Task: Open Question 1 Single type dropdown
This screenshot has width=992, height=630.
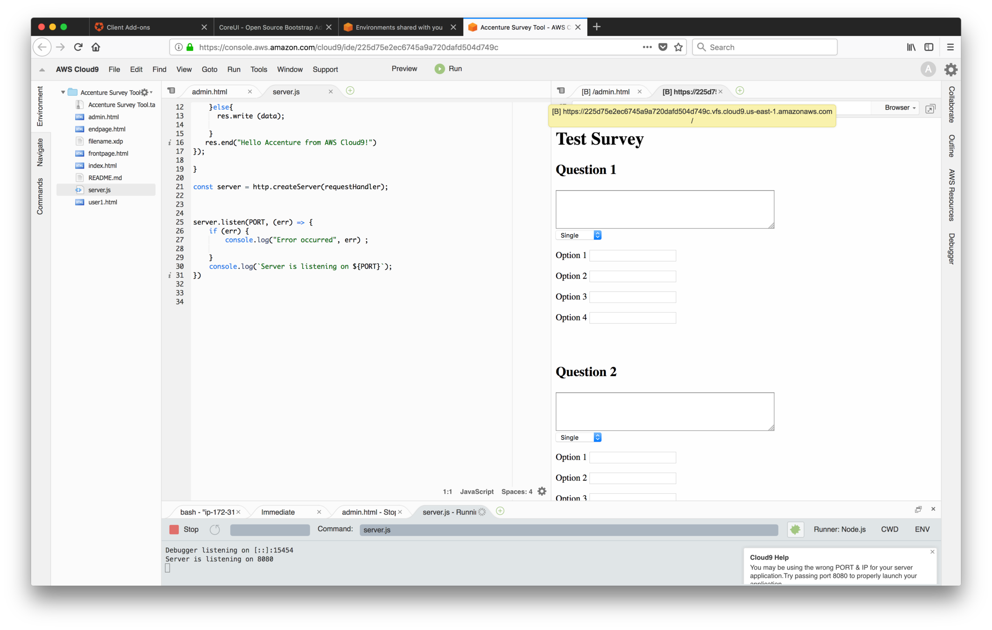Action: pos(578,235)
